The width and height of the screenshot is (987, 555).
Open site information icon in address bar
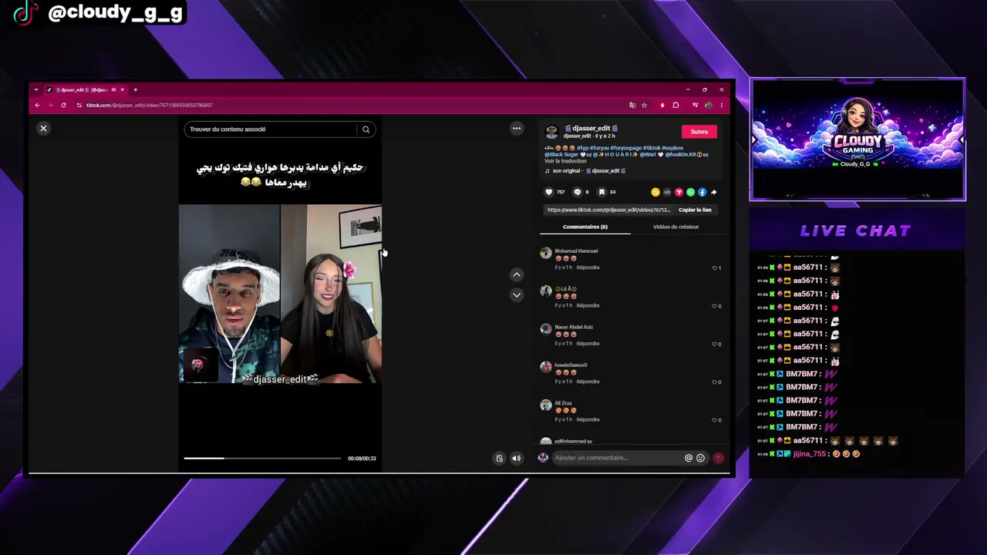pyautogui.click(x=79, y=105)
